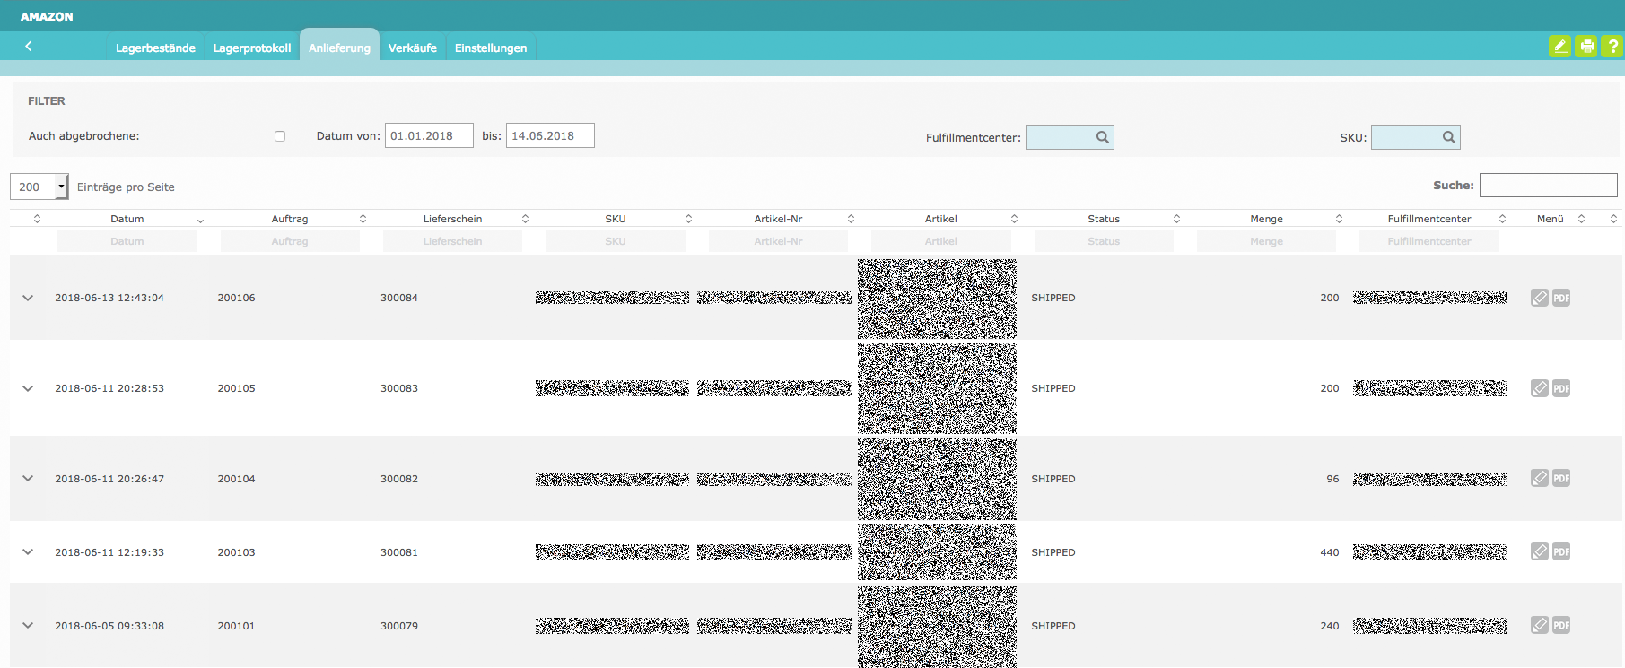Image resolution: width=1625 pixels, height=668 pixels.
Task: Open PDF for order 200103
Action: pyautogui.click(x=1561, y=552)
